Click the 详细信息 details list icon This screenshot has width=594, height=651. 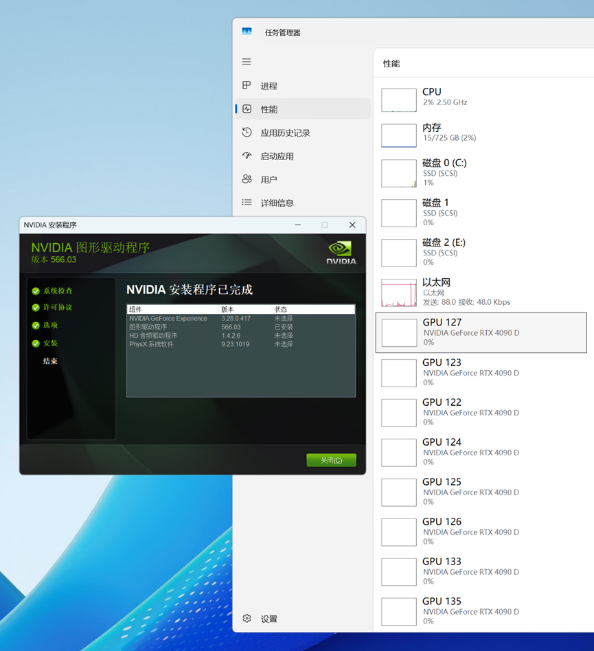[247, 202]
